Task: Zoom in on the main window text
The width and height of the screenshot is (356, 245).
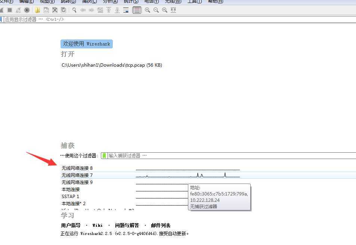Action: tap(147, 10)
